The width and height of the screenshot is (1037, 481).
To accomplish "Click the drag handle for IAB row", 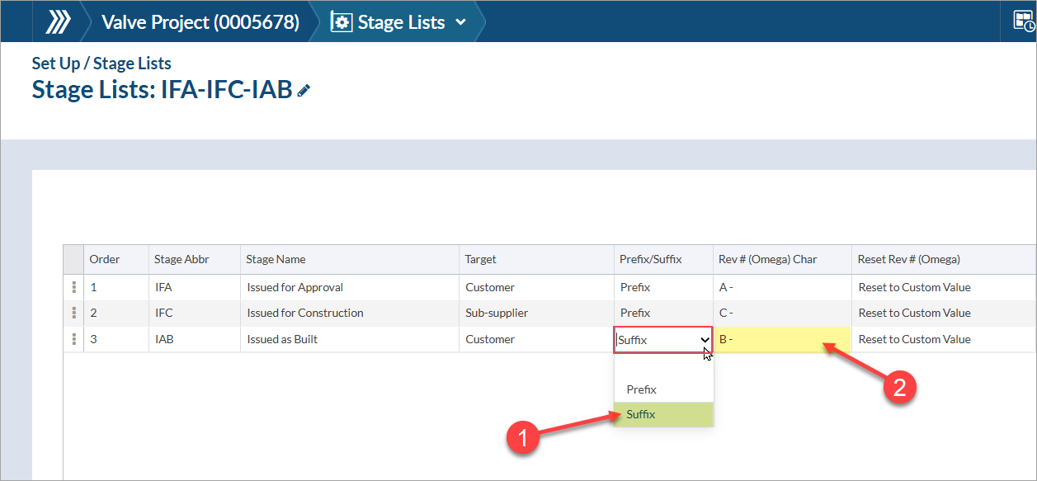I will tap(74, 339).
